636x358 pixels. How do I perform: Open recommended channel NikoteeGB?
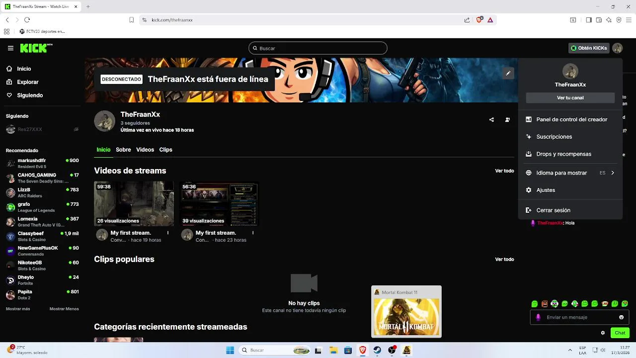[x=42, y=266]
